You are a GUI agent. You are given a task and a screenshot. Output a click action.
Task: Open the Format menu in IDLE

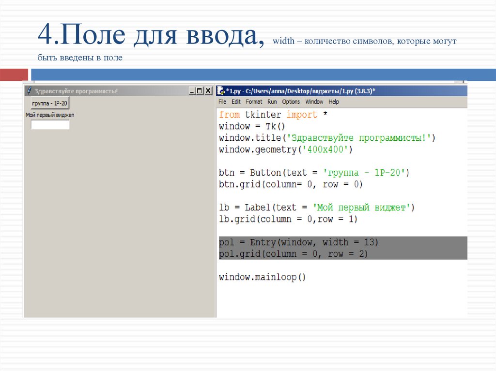point(254,102)
